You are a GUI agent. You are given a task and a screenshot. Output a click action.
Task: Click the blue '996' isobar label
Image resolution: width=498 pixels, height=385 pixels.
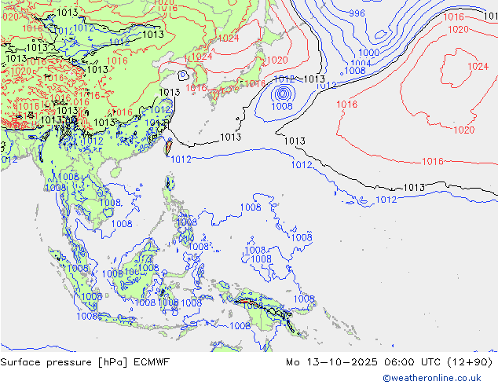pos(357,13)
